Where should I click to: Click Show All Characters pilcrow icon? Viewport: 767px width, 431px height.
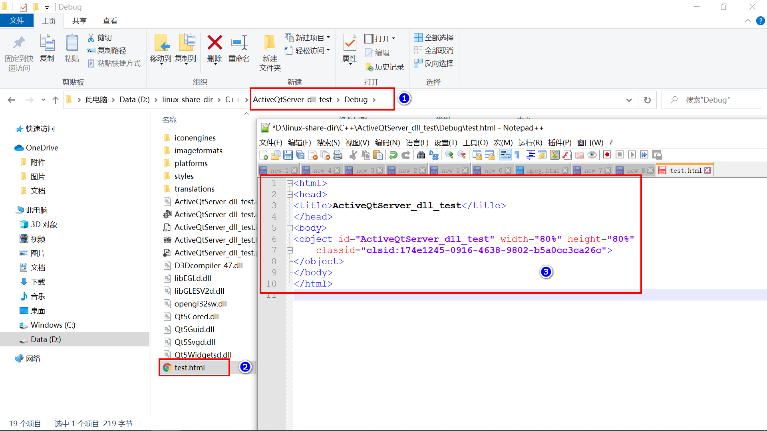517,155
